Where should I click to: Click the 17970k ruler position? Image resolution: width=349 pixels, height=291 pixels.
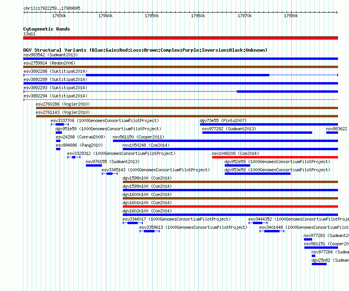pos(245,16)
